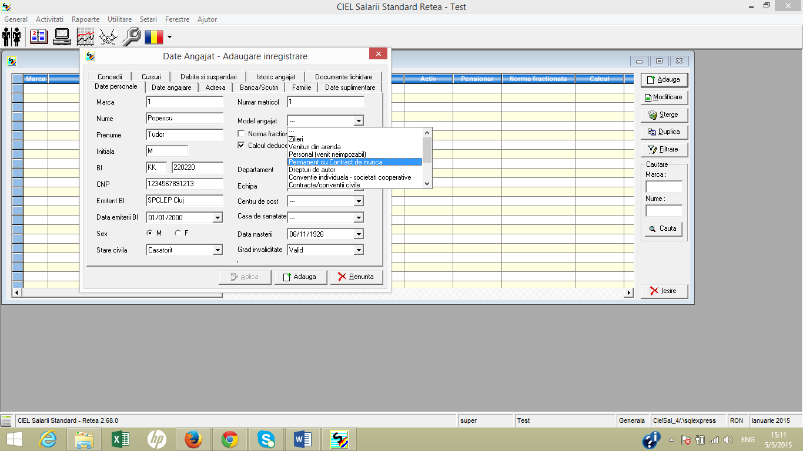
Task: Click the blue help icon in system tray
Action: click(x=651, y=440)
